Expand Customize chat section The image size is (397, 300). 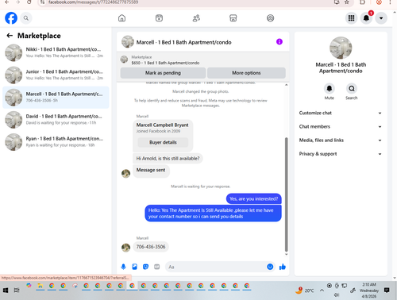pyautogui.click(x=341, y=113)
